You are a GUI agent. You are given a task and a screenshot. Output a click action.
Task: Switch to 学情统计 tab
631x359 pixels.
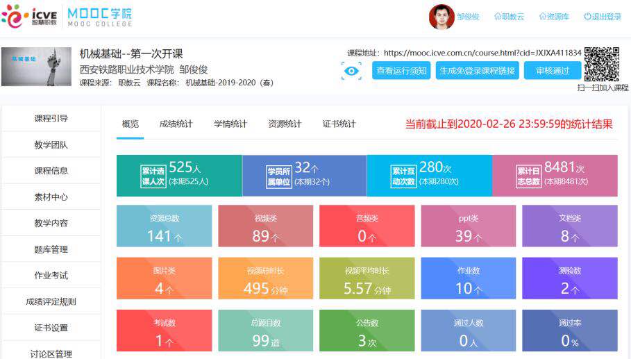pyautogui.click(x=230, y=124)
